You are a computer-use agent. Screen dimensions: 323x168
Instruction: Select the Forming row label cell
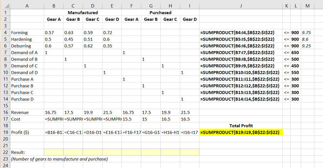coord(27,32)
